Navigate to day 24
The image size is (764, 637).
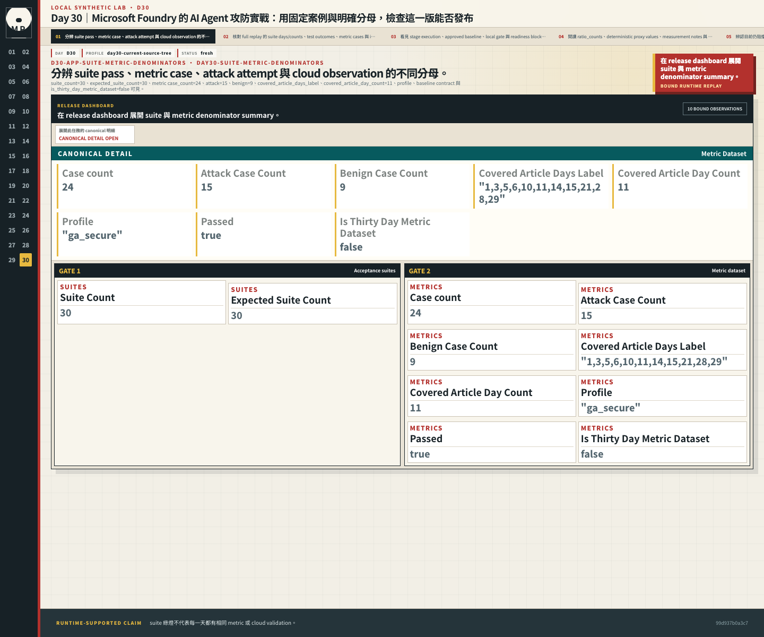pyautogui.click(x=25, y=216)
